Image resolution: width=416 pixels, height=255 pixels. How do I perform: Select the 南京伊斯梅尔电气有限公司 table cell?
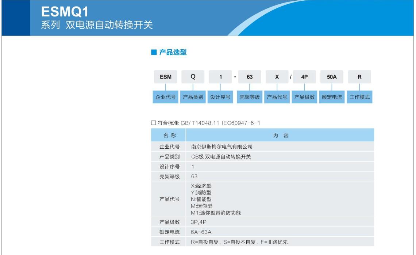[222, 147]
